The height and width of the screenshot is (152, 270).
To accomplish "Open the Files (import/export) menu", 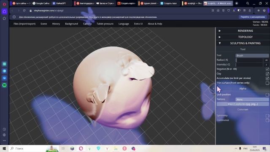I will click(24, 24).
